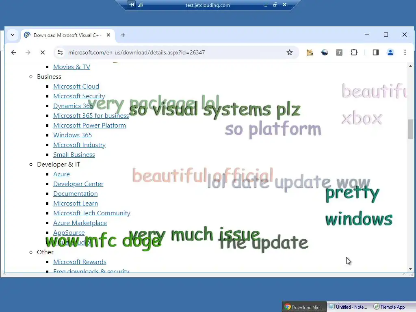The width and height of the screenshot is (416, 312).
Task: Visit the Microsoft Power Platform link
Action: [x=90, y=126]
